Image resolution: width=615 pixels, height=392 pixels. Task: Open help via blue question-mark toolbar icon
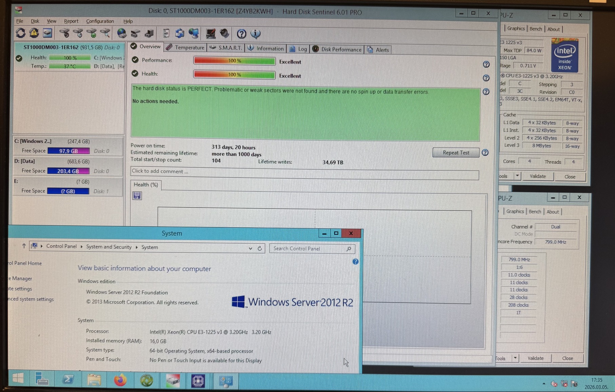pyautogui.click(x=241, y=34)
